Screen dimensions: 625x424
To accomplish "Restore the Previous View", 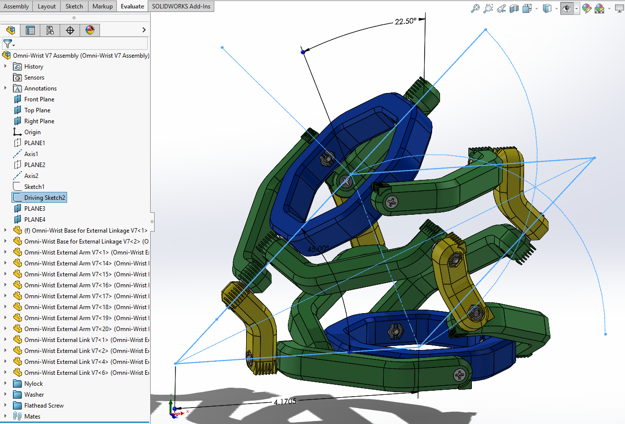I will [501, 8].
